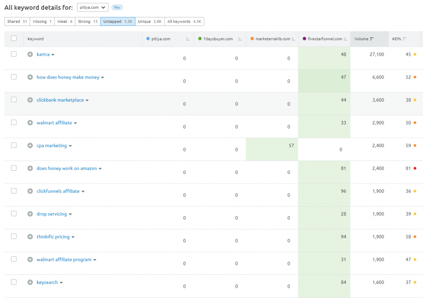423x298 pixels.
Task: Open keysearch dropdown arrow
Action: click(x=61, y=283)
